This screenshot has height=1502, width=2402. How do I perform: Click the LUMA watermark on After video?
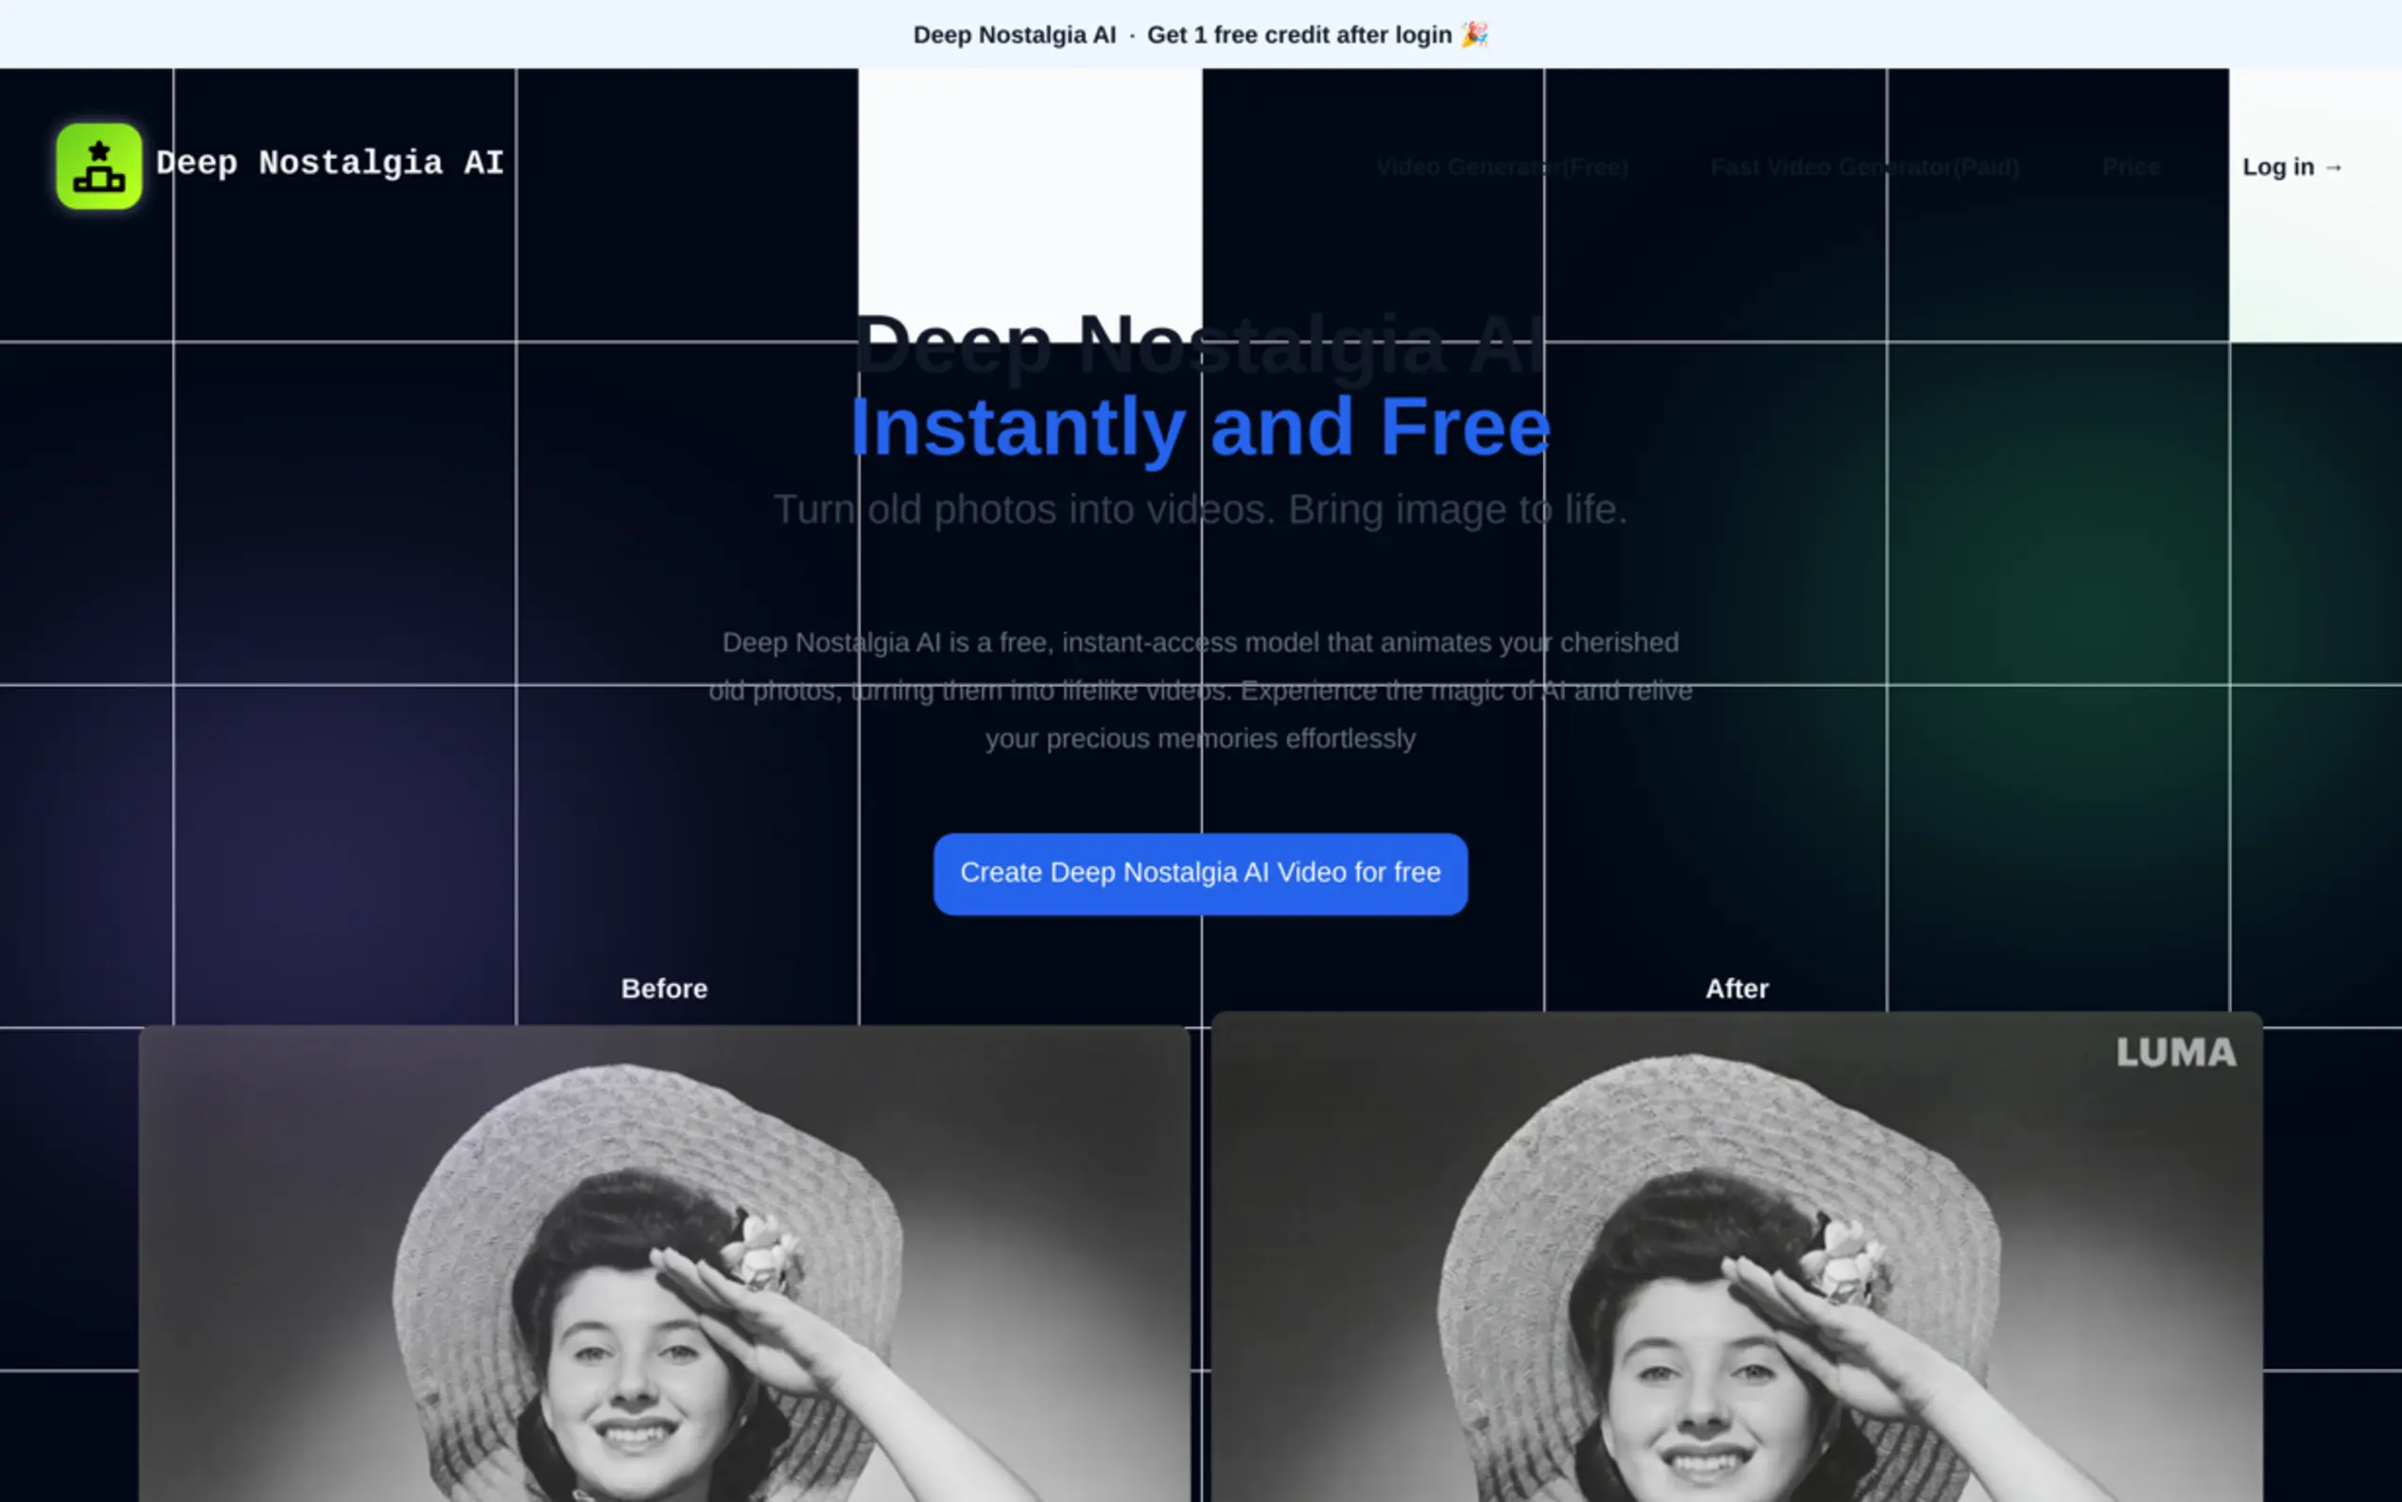[x=2175, y=1053]
